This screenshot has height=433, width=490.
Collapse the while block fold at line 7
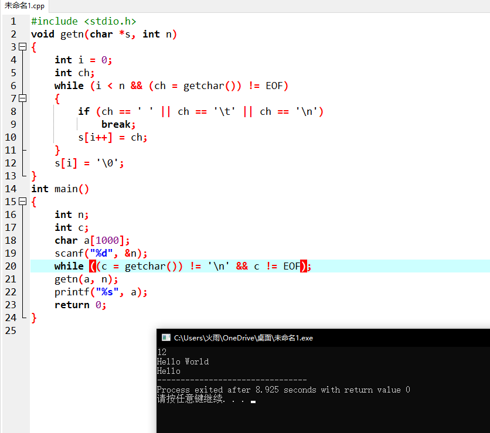22,98
